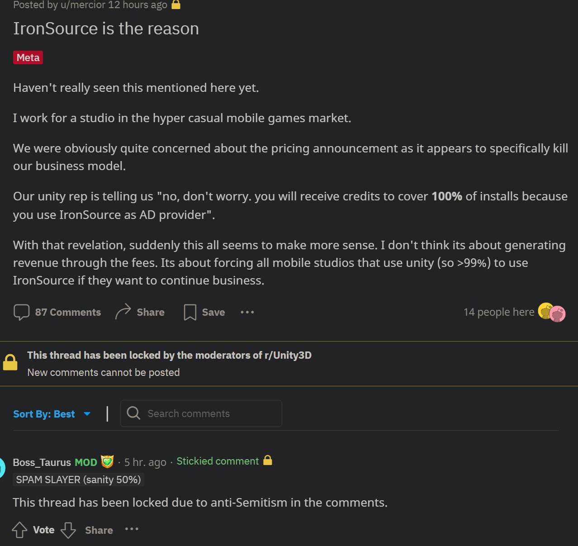The width and height of the screenshot is (578, 546).
Task: Open the u/mercior user profile link
Action: 75,5
